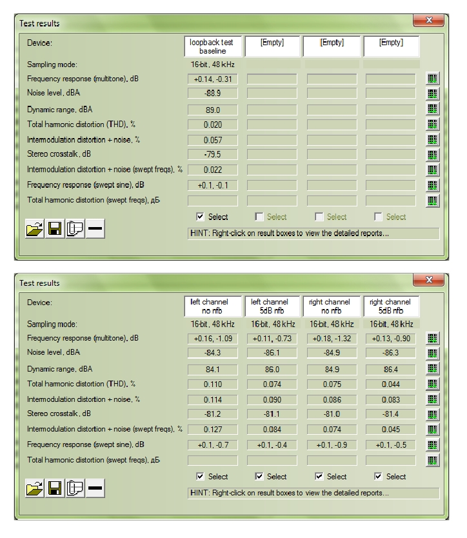The image size is (467, 538).
Task: Check Select under fourth Empty slot
Action: (378, 217)
